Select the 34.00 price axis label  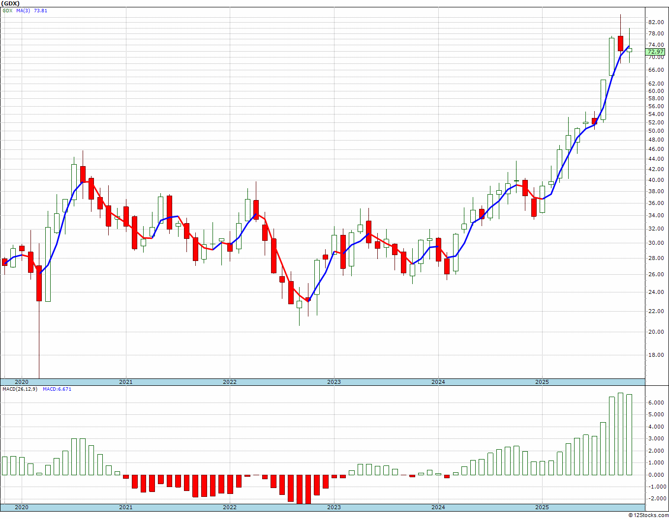point(656,216)
